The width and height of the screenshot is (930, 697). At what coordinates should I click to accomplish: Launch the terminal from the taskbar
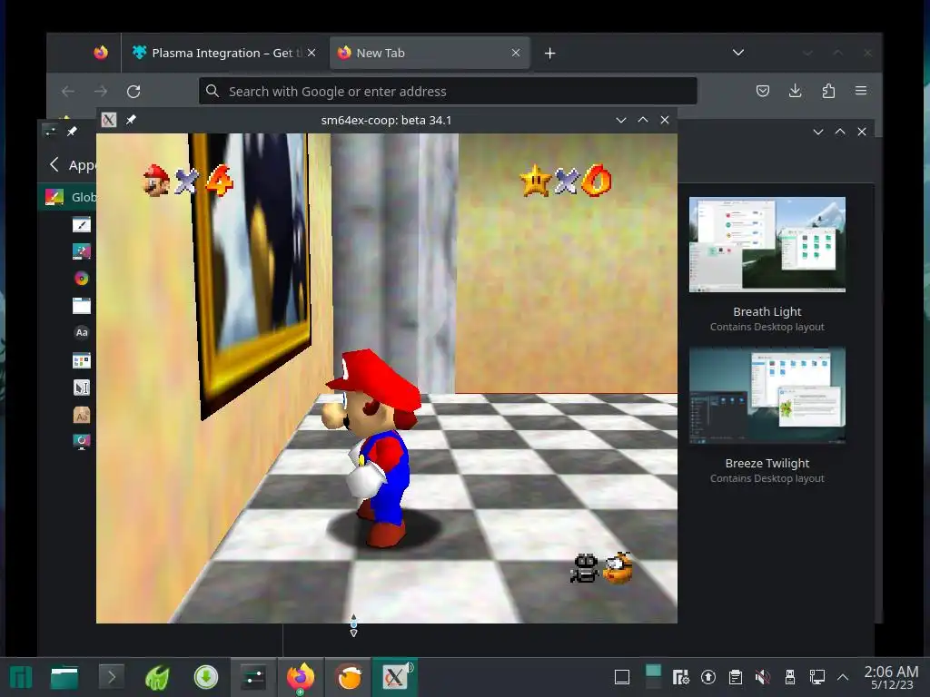pyautogui.click(x=111, y=677)
